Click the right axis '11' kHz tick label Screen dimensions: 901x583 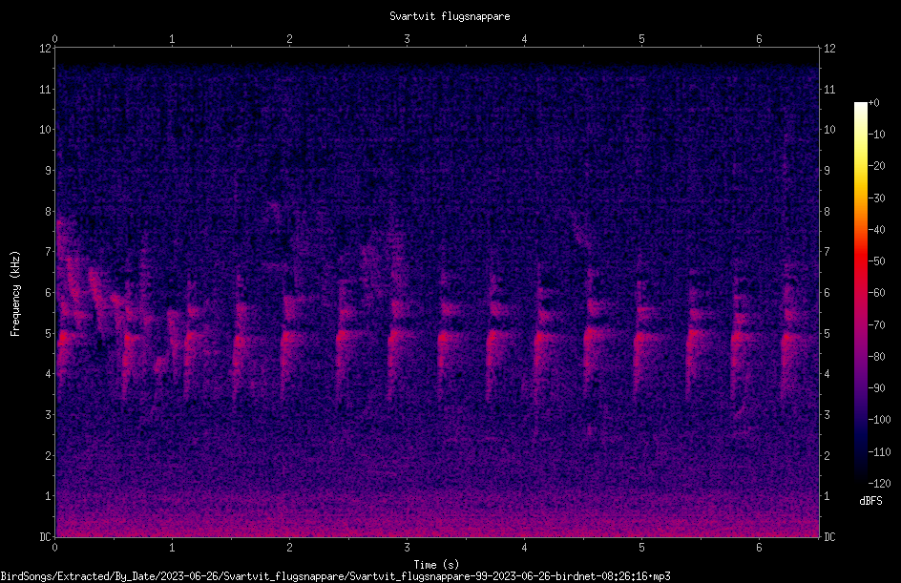point(829,89)
